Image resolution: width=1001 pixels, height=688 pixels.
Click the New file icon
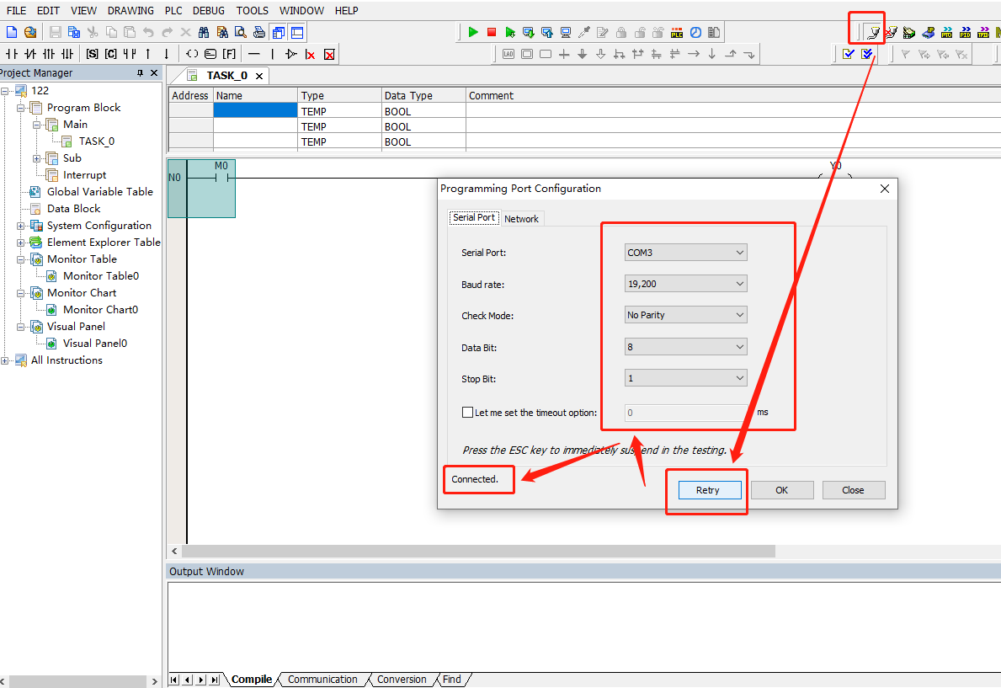pos(12,32)
